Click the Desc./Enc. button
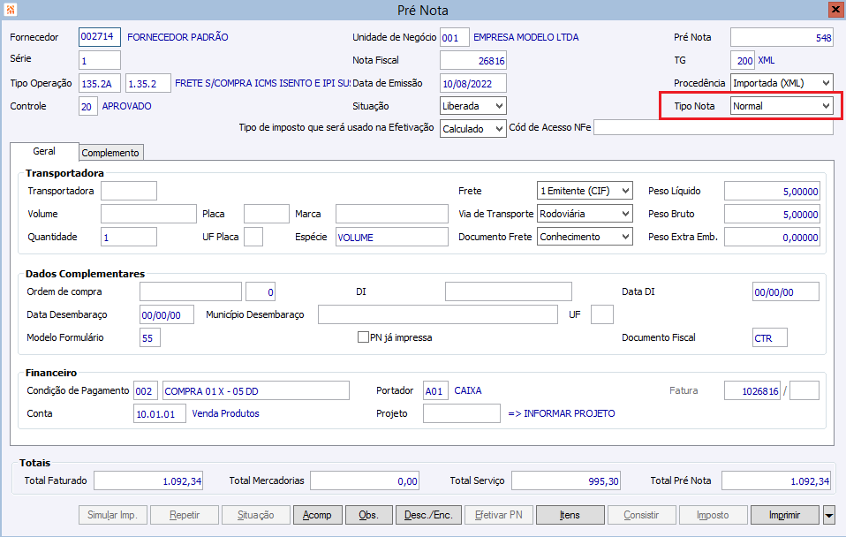Viewport: 846px width, 537px height. (428, 515)
